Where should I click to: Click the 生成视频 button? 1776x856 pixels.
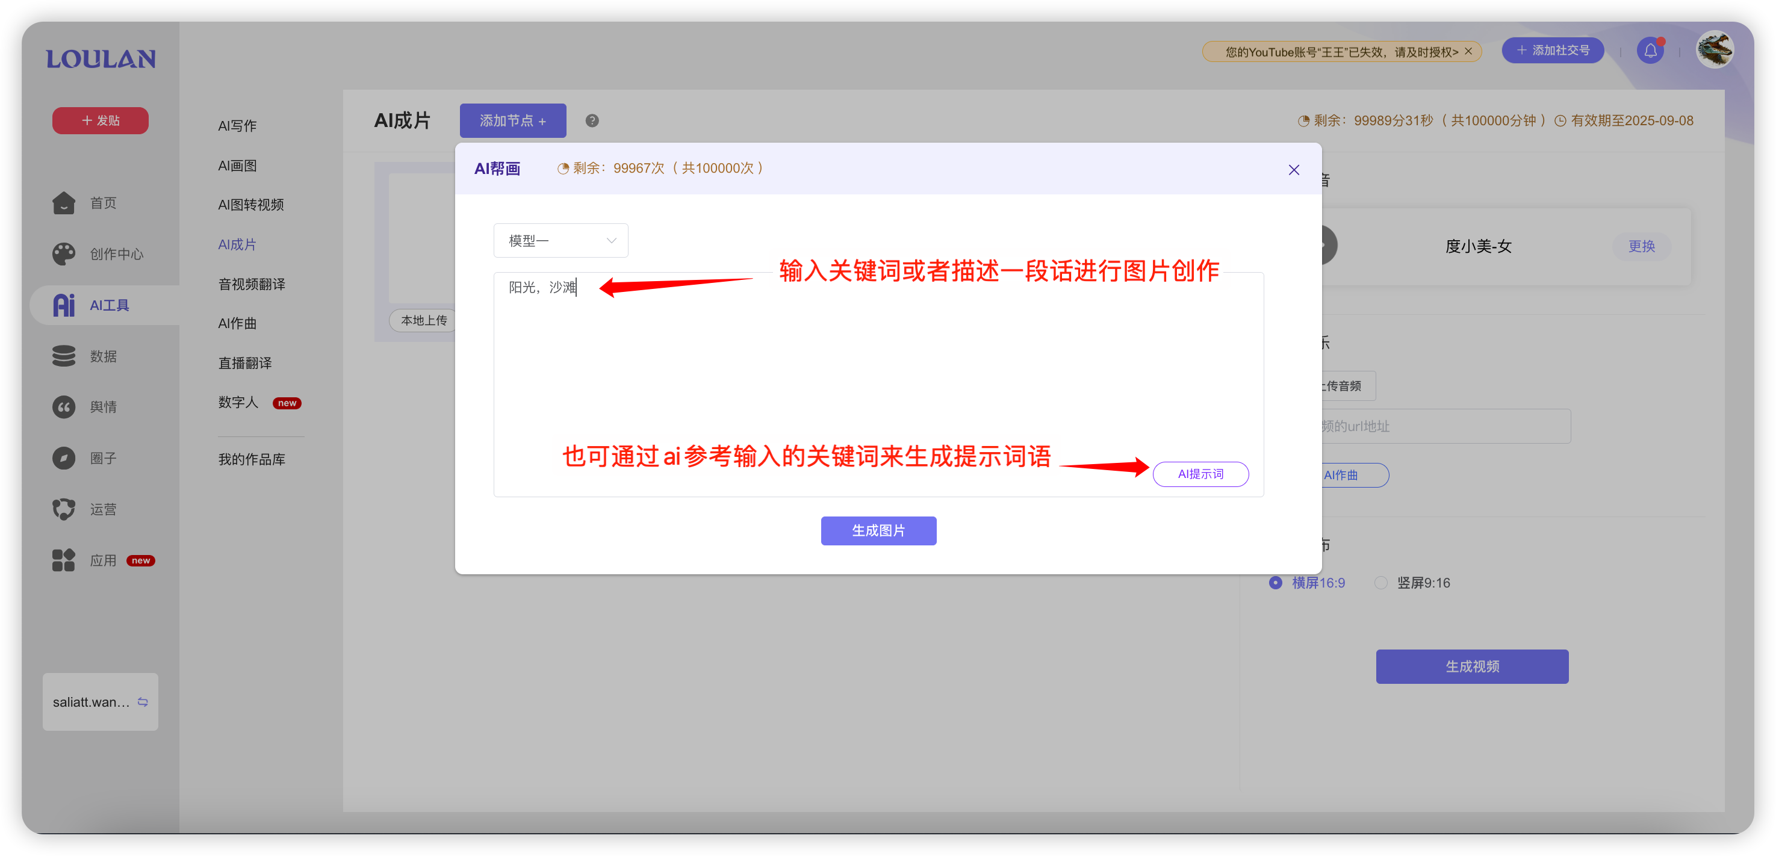pyautogui.click(x=1472, y=666)
